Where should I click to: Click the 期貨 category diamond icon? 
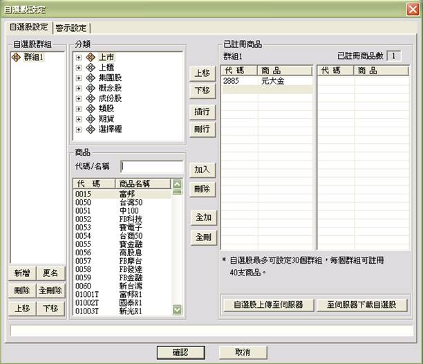pyautogui.click(x=91, y=118)
